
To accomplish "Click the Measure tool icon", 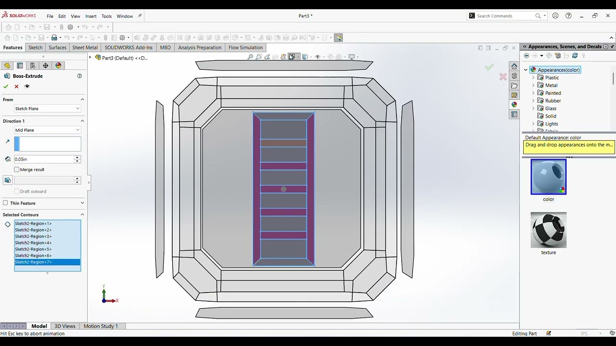I will 338,37.
